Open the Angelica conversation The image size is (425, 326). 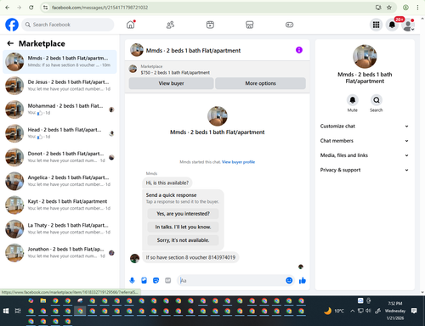[x=59, y=181]
